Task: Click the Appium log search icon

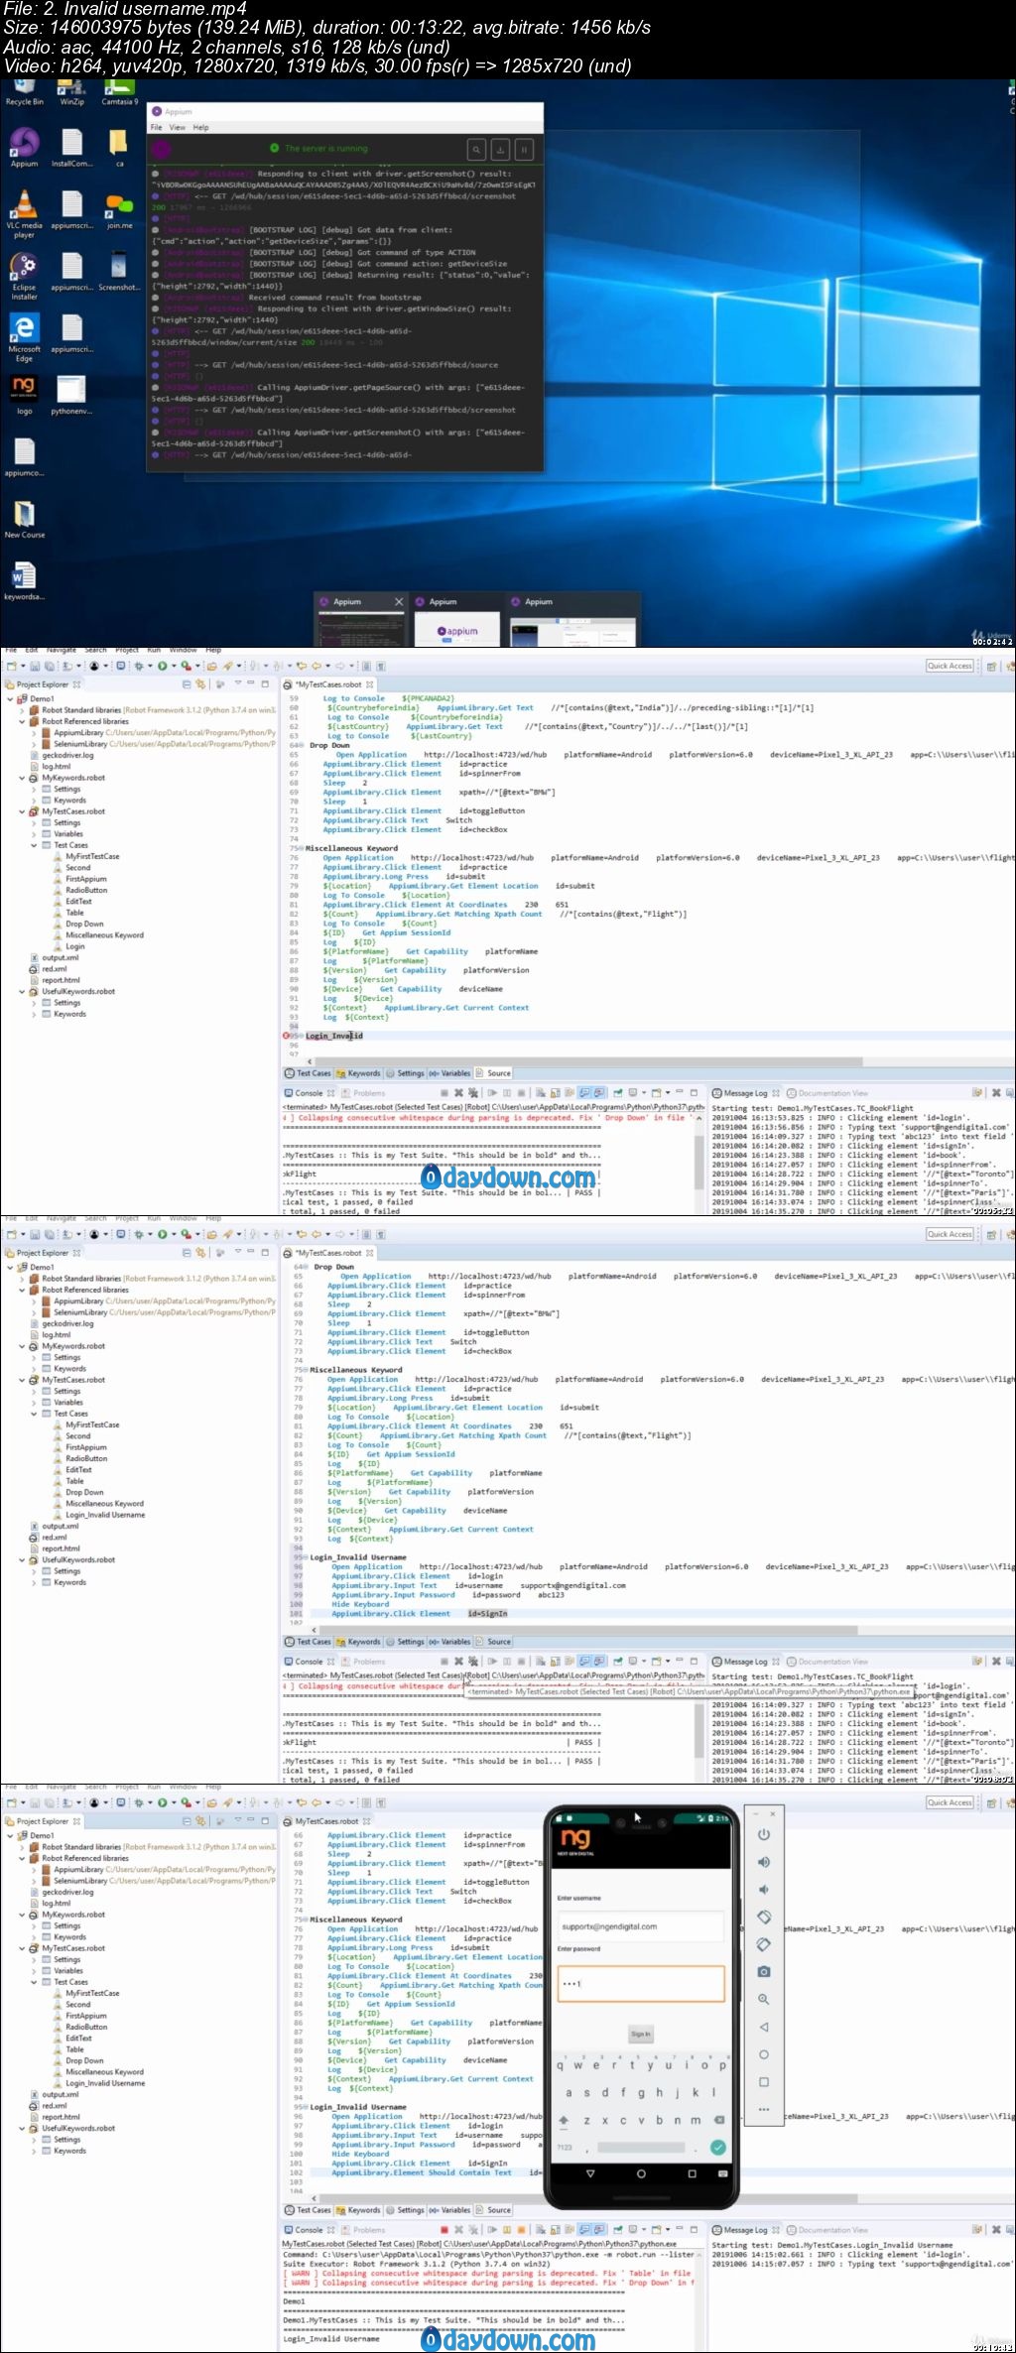Action: pyautogui.click(x=476, y=150)
